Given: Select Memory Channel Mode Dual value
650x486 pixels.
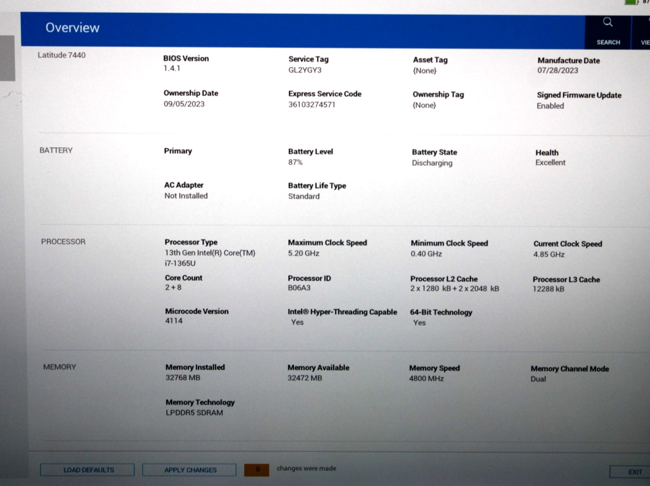Looking at the screenshot, I should point(538,379).
